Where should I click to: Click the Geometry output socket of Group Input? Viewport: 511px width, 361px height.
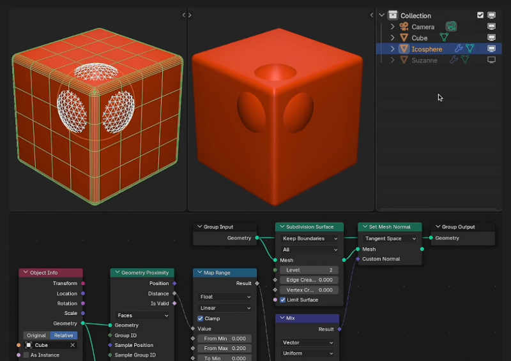257,238
